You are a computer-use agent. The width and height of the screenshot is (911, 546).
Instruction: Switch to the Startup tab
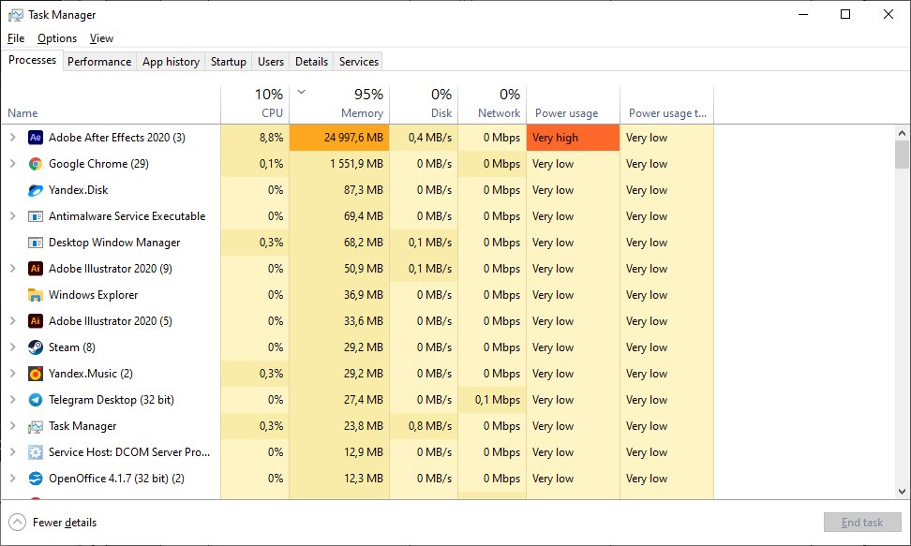coord(229,62)
